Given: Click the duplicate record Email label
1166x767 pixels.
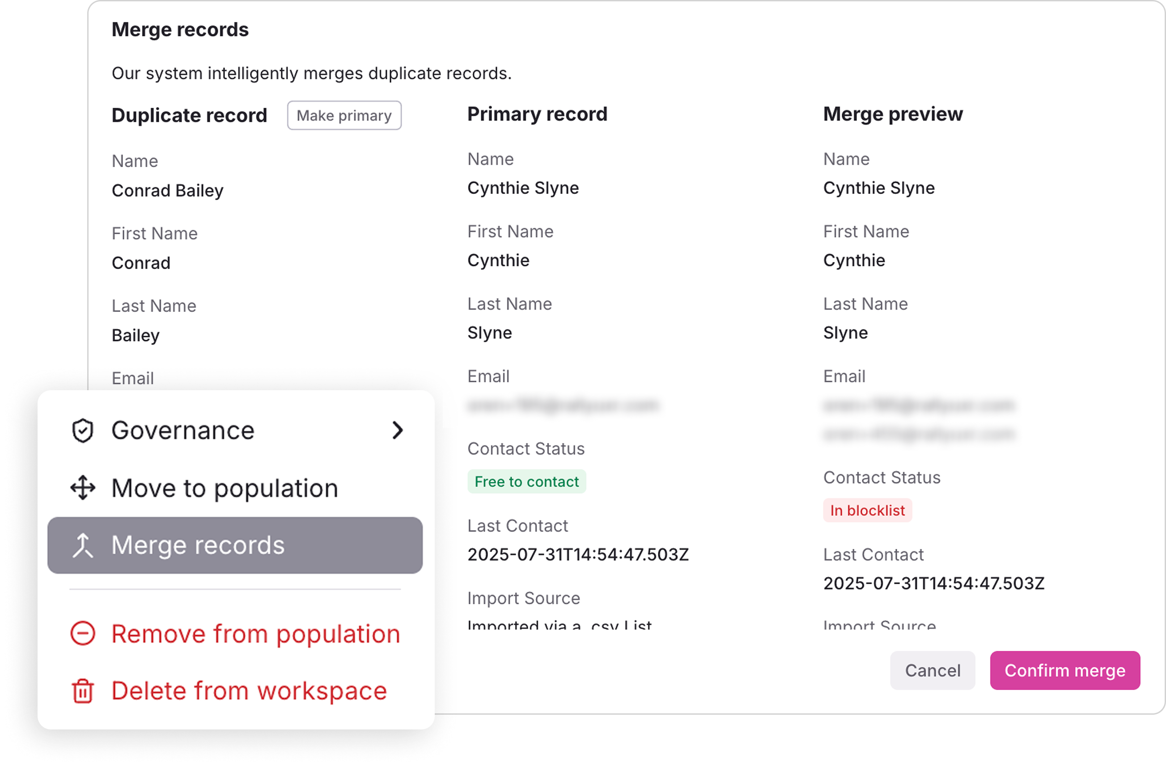Looking at the screenshot, I should coord(132,379).
